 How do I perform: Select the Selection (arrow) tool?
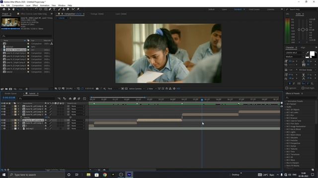click(x=9, y=9)
